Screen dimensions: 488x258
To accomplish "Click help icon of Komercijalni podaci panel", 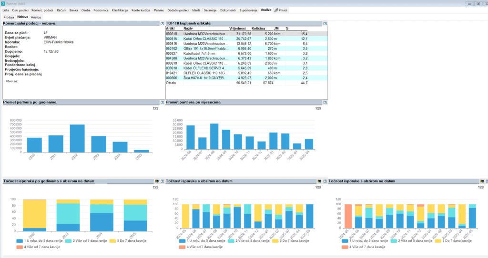I will [162, 23].
